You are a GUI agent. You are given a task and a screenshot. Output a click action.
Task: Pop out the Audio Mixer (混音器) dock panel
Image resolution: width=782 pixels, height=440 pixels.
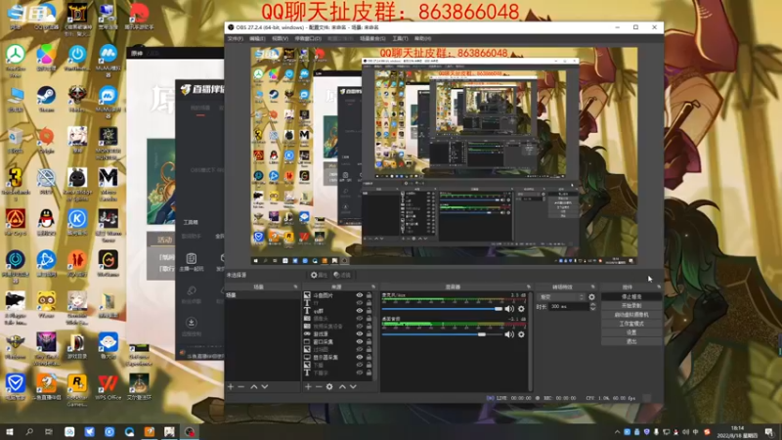[x=529, y=286]
